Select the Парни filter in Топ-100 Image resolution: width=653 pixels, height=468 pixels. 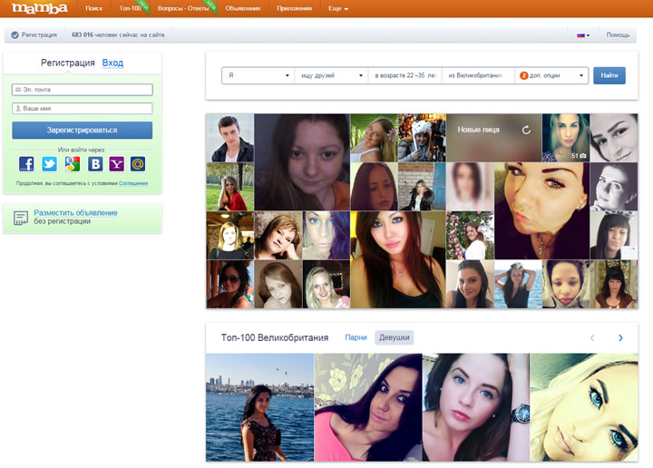pos(356,337)
